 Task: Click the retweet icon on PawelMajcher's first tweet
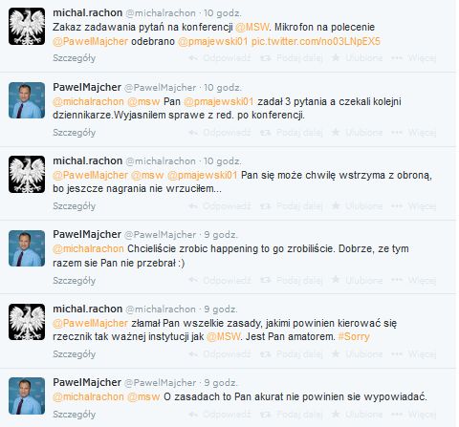(x=266, y=132)
